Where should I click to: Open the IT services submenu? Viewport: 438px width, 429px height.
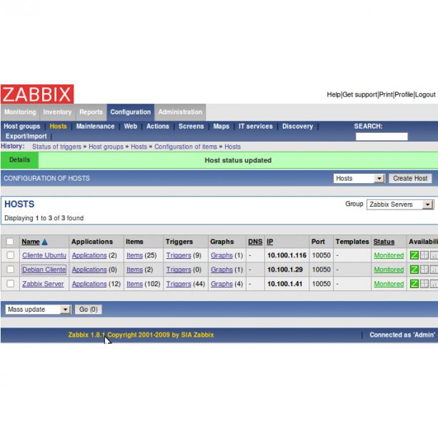click(x=255, y=127)
